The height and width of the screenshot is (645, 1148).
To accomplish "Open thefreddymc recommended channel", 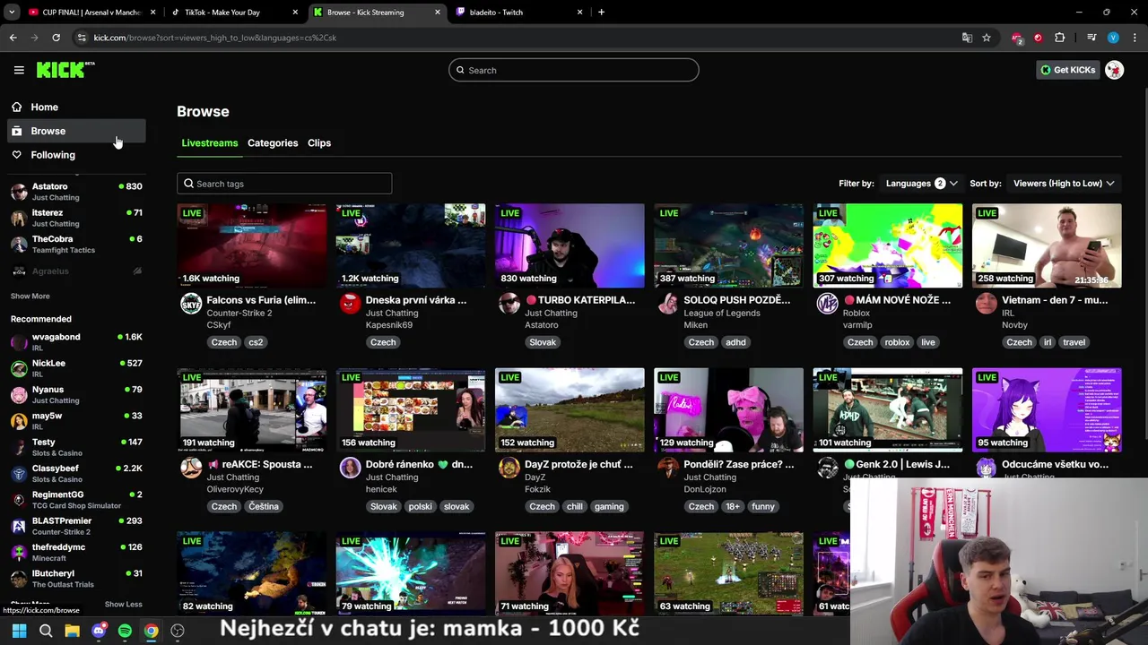I will 76,552.
